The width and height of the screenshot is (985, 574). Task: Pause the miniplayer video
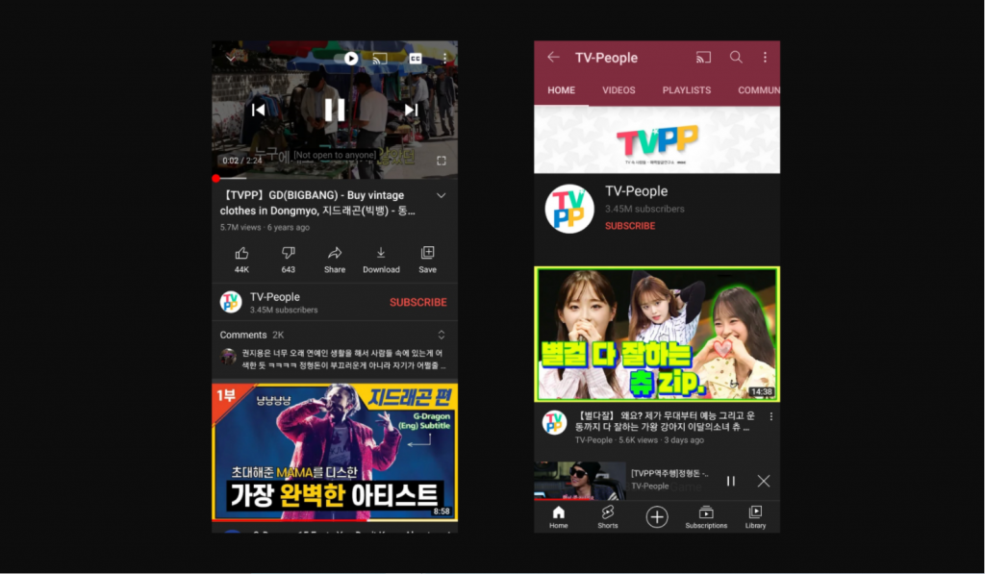pos(731,481)
